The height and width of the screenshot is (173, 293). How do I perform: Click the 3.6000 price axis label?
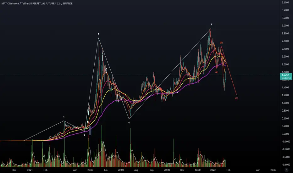(285, 3)
